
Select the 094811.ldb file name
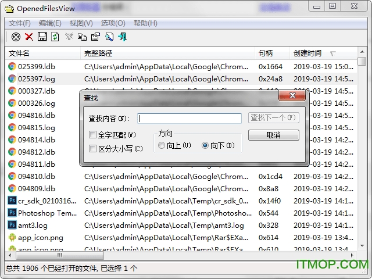click(37, 164)
